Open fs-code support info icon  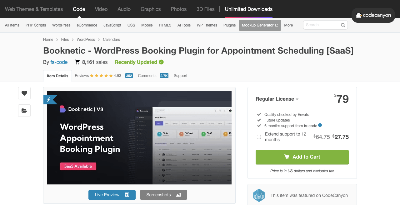320,125
